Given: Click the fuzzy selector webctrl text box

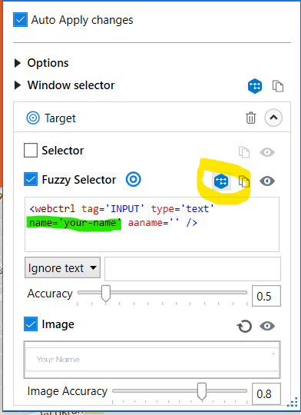Looking at the screenshot, I should pos(152,224).
